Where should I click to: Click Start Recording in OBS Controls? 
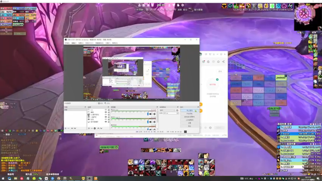coord(189,113)
